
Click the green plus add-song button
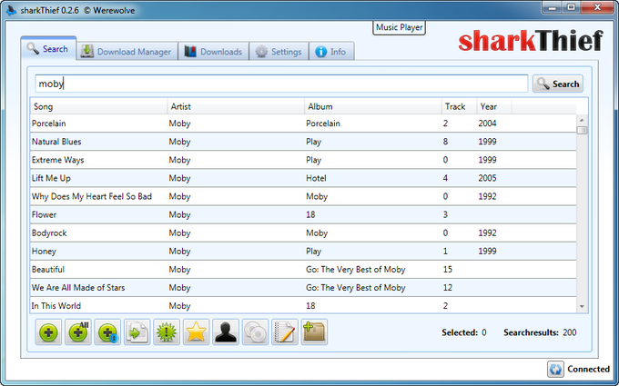pyautogui.click(x=48, y=332)
